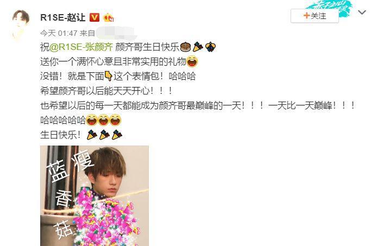Click the last laughing emoji after 哈哈哈哈哈
Image resolution: width=371 pixels, height=246 pixels.
[115, 120]
